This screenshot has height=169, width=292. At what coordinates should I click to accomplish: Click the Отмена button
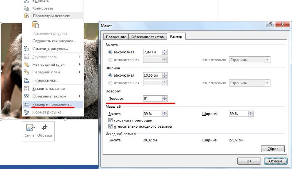276,161
